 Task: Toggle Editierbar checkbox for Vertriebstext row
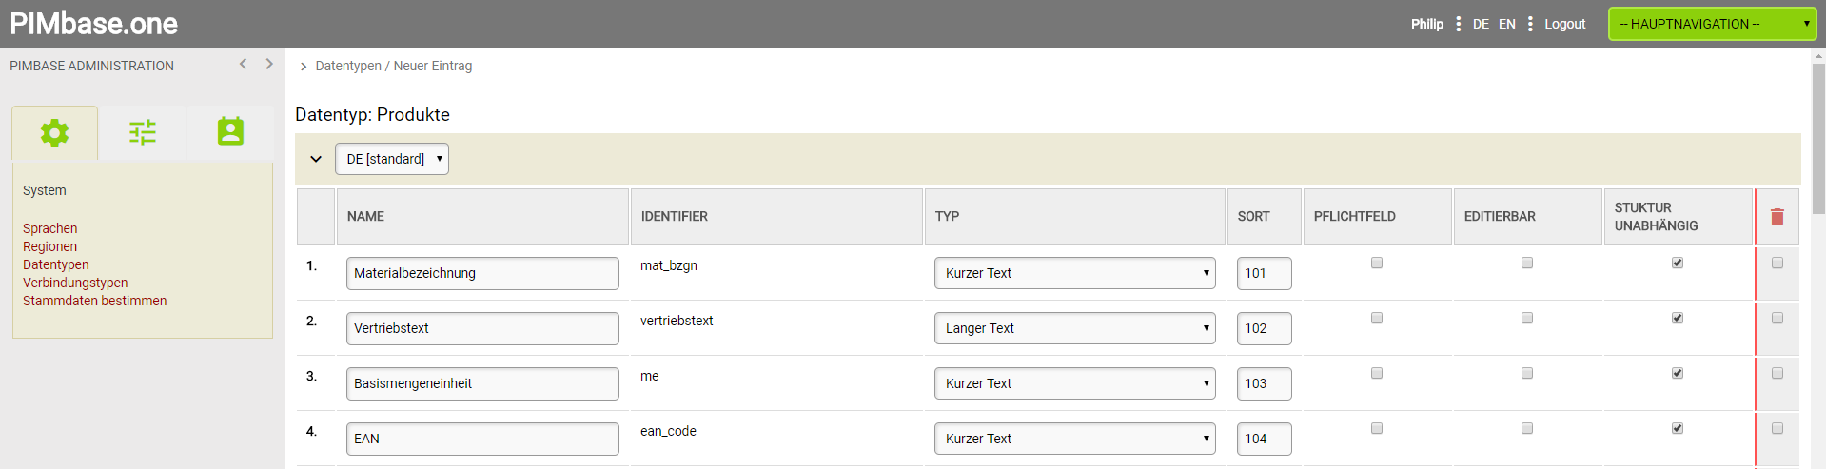tap(1527, 318)
